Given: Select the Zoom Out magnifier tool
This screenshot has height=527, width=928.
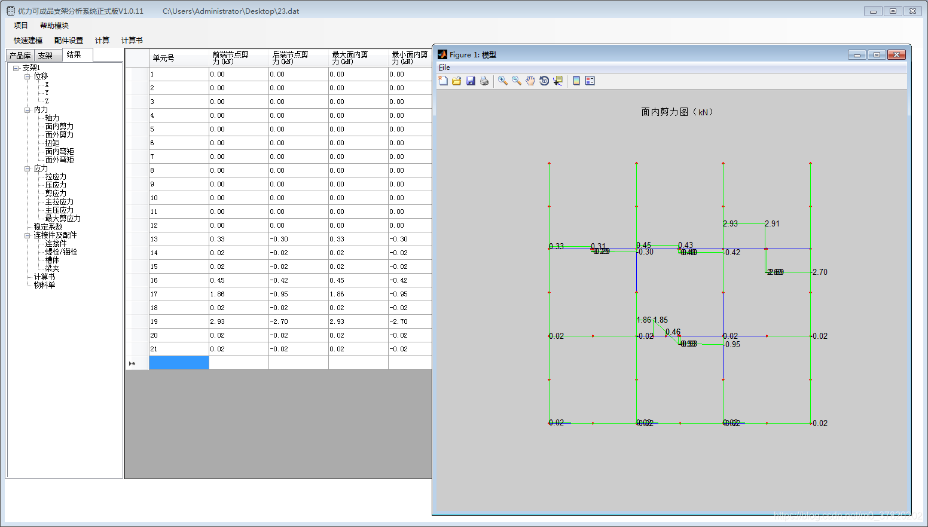Looking at the screenshot, I should click(x=517, y=81).
